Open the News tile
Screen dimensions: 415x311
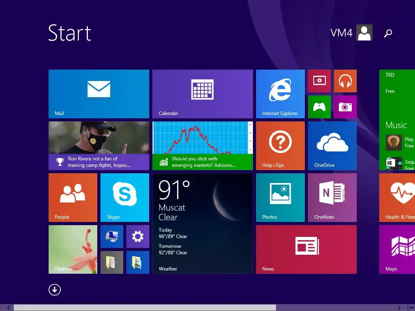tap(306, 249)
